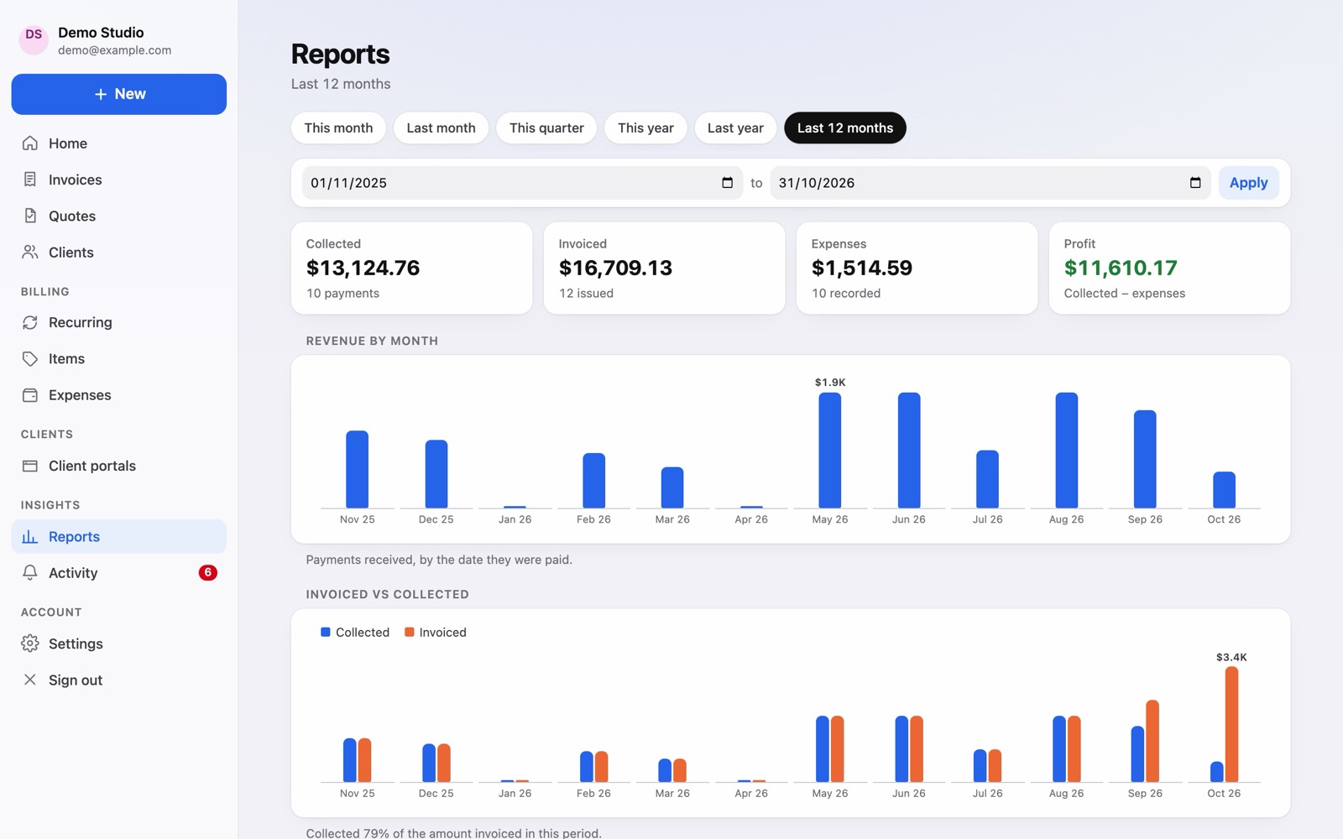Click the May 26 revenue bar

830,451
